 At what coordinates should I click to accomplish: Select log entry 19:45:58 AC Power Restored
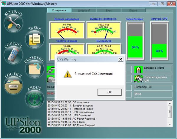coord(71,119)
